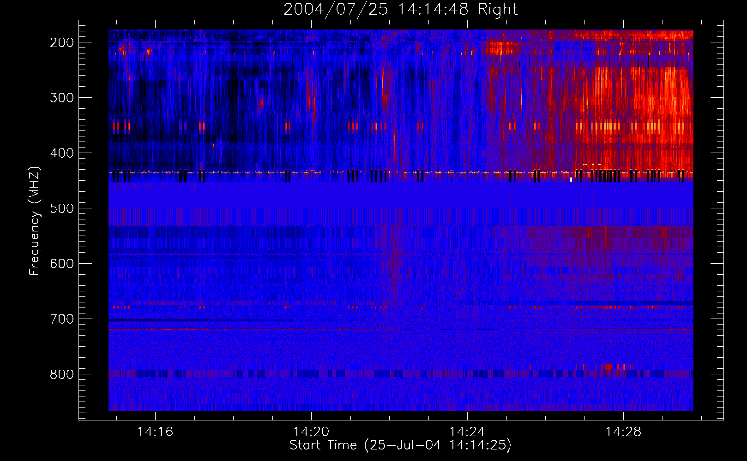
Task: Select the 600 frequency tick label
Action: coord(62,264)
